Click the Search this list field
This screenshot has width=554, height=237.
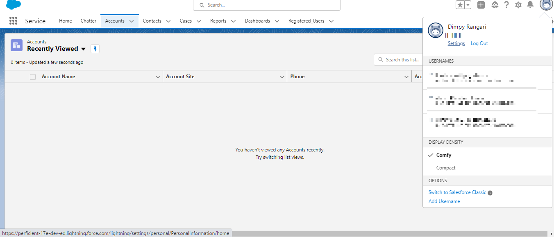[402, 59]
